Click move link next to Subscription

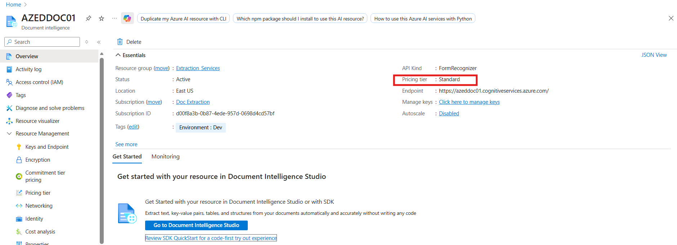pos(154,102)
